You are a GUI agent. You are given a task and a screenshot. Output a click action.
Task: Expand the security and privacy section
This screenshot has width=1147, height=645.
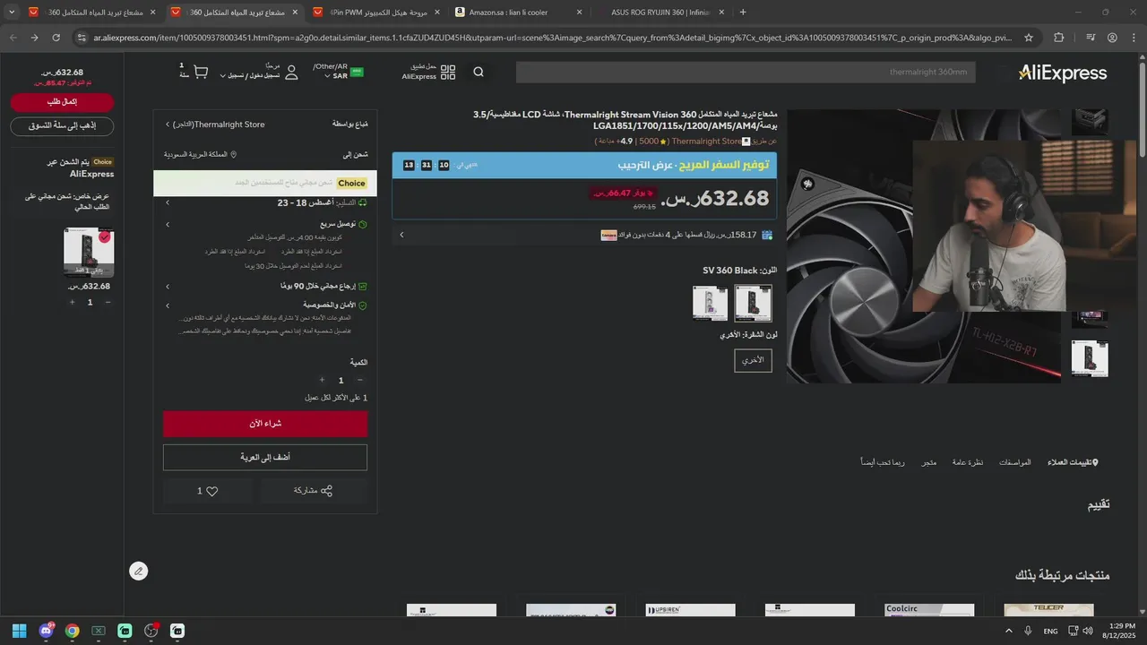point(168,305)
